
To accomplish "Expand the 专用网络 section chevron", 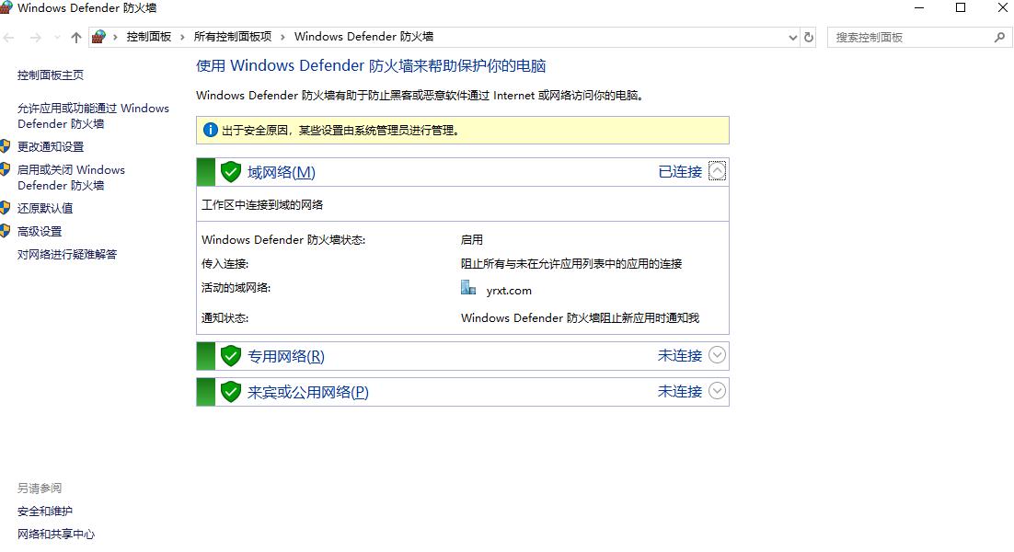I will 717,355.
